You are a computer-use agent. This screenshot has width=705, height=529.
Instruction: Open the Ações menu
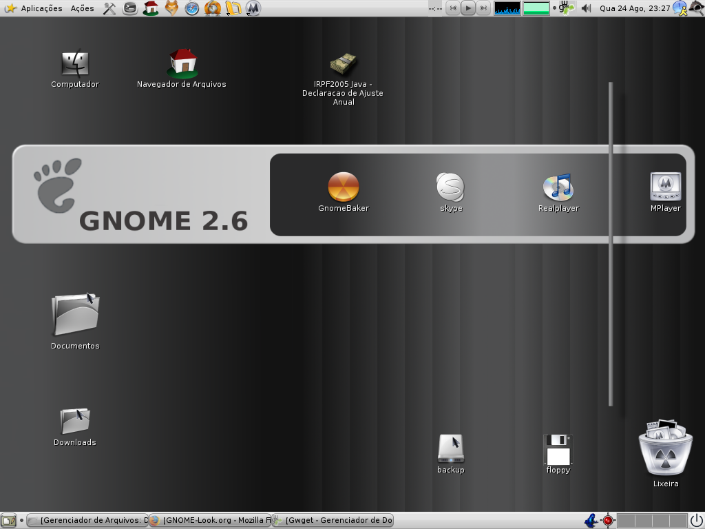point(83,8)
